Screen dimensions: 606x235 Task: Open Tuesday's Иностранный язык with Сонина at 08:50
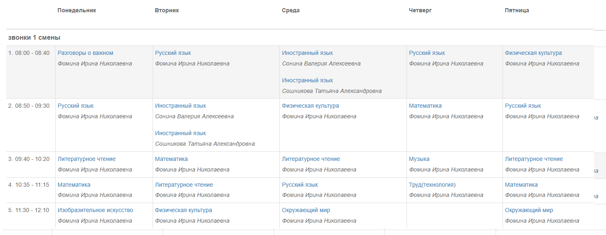point(181,106)
